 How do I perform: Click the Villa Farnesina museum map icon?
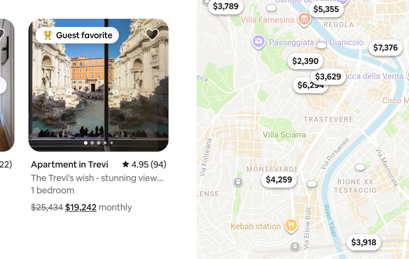point(304,19)
